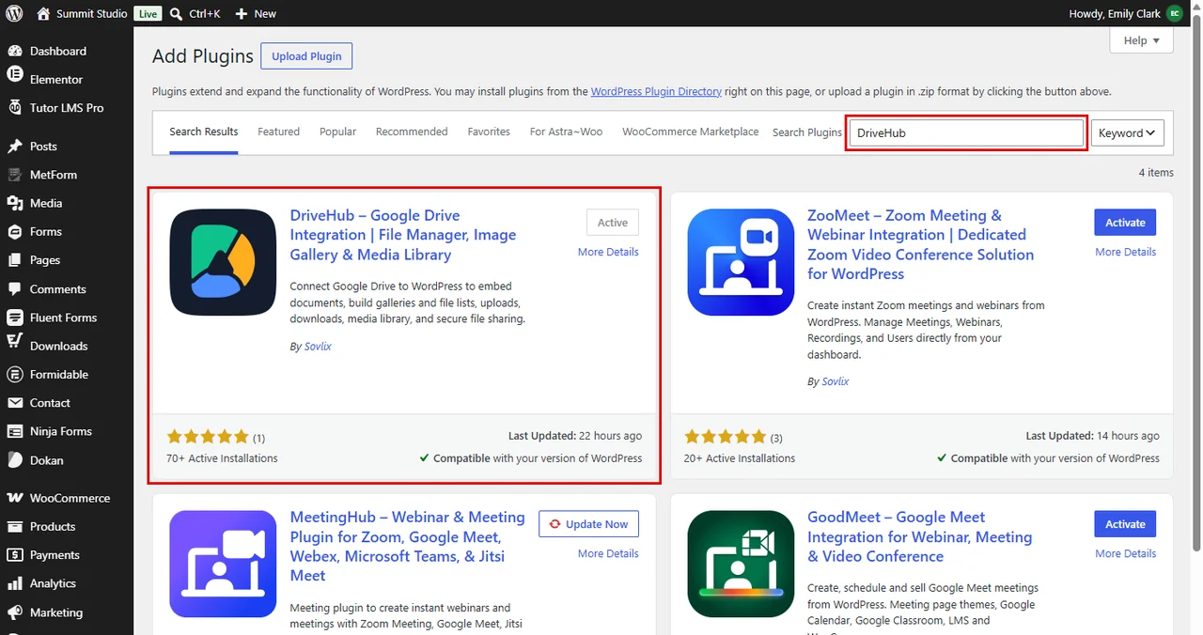Viewport: 1203px width, 635px height.
Task: Open the ZooMeet plugin logo thumbnail
Action: (x=741, y=262)
